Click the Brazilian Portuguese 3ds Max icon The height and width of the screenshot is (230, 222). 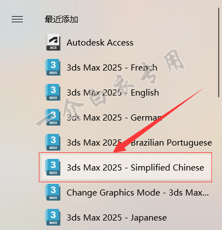[x=53, y=142]
